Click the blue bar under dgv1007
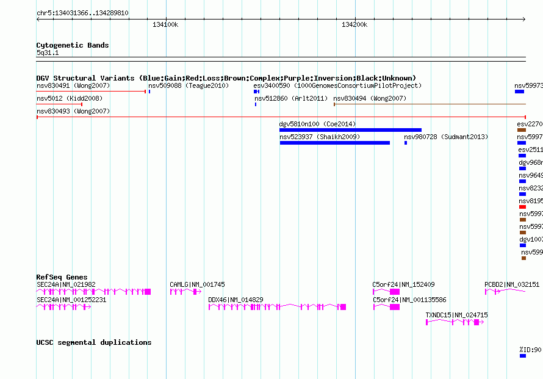Screen dimensions: 543x379 pos(523,245)
